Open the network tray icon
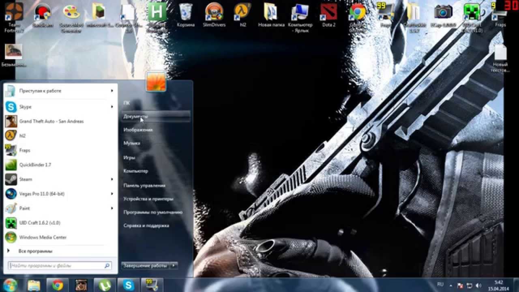This screenshot has width=519, height=292. pyautogui.click(x=470, y=285)
